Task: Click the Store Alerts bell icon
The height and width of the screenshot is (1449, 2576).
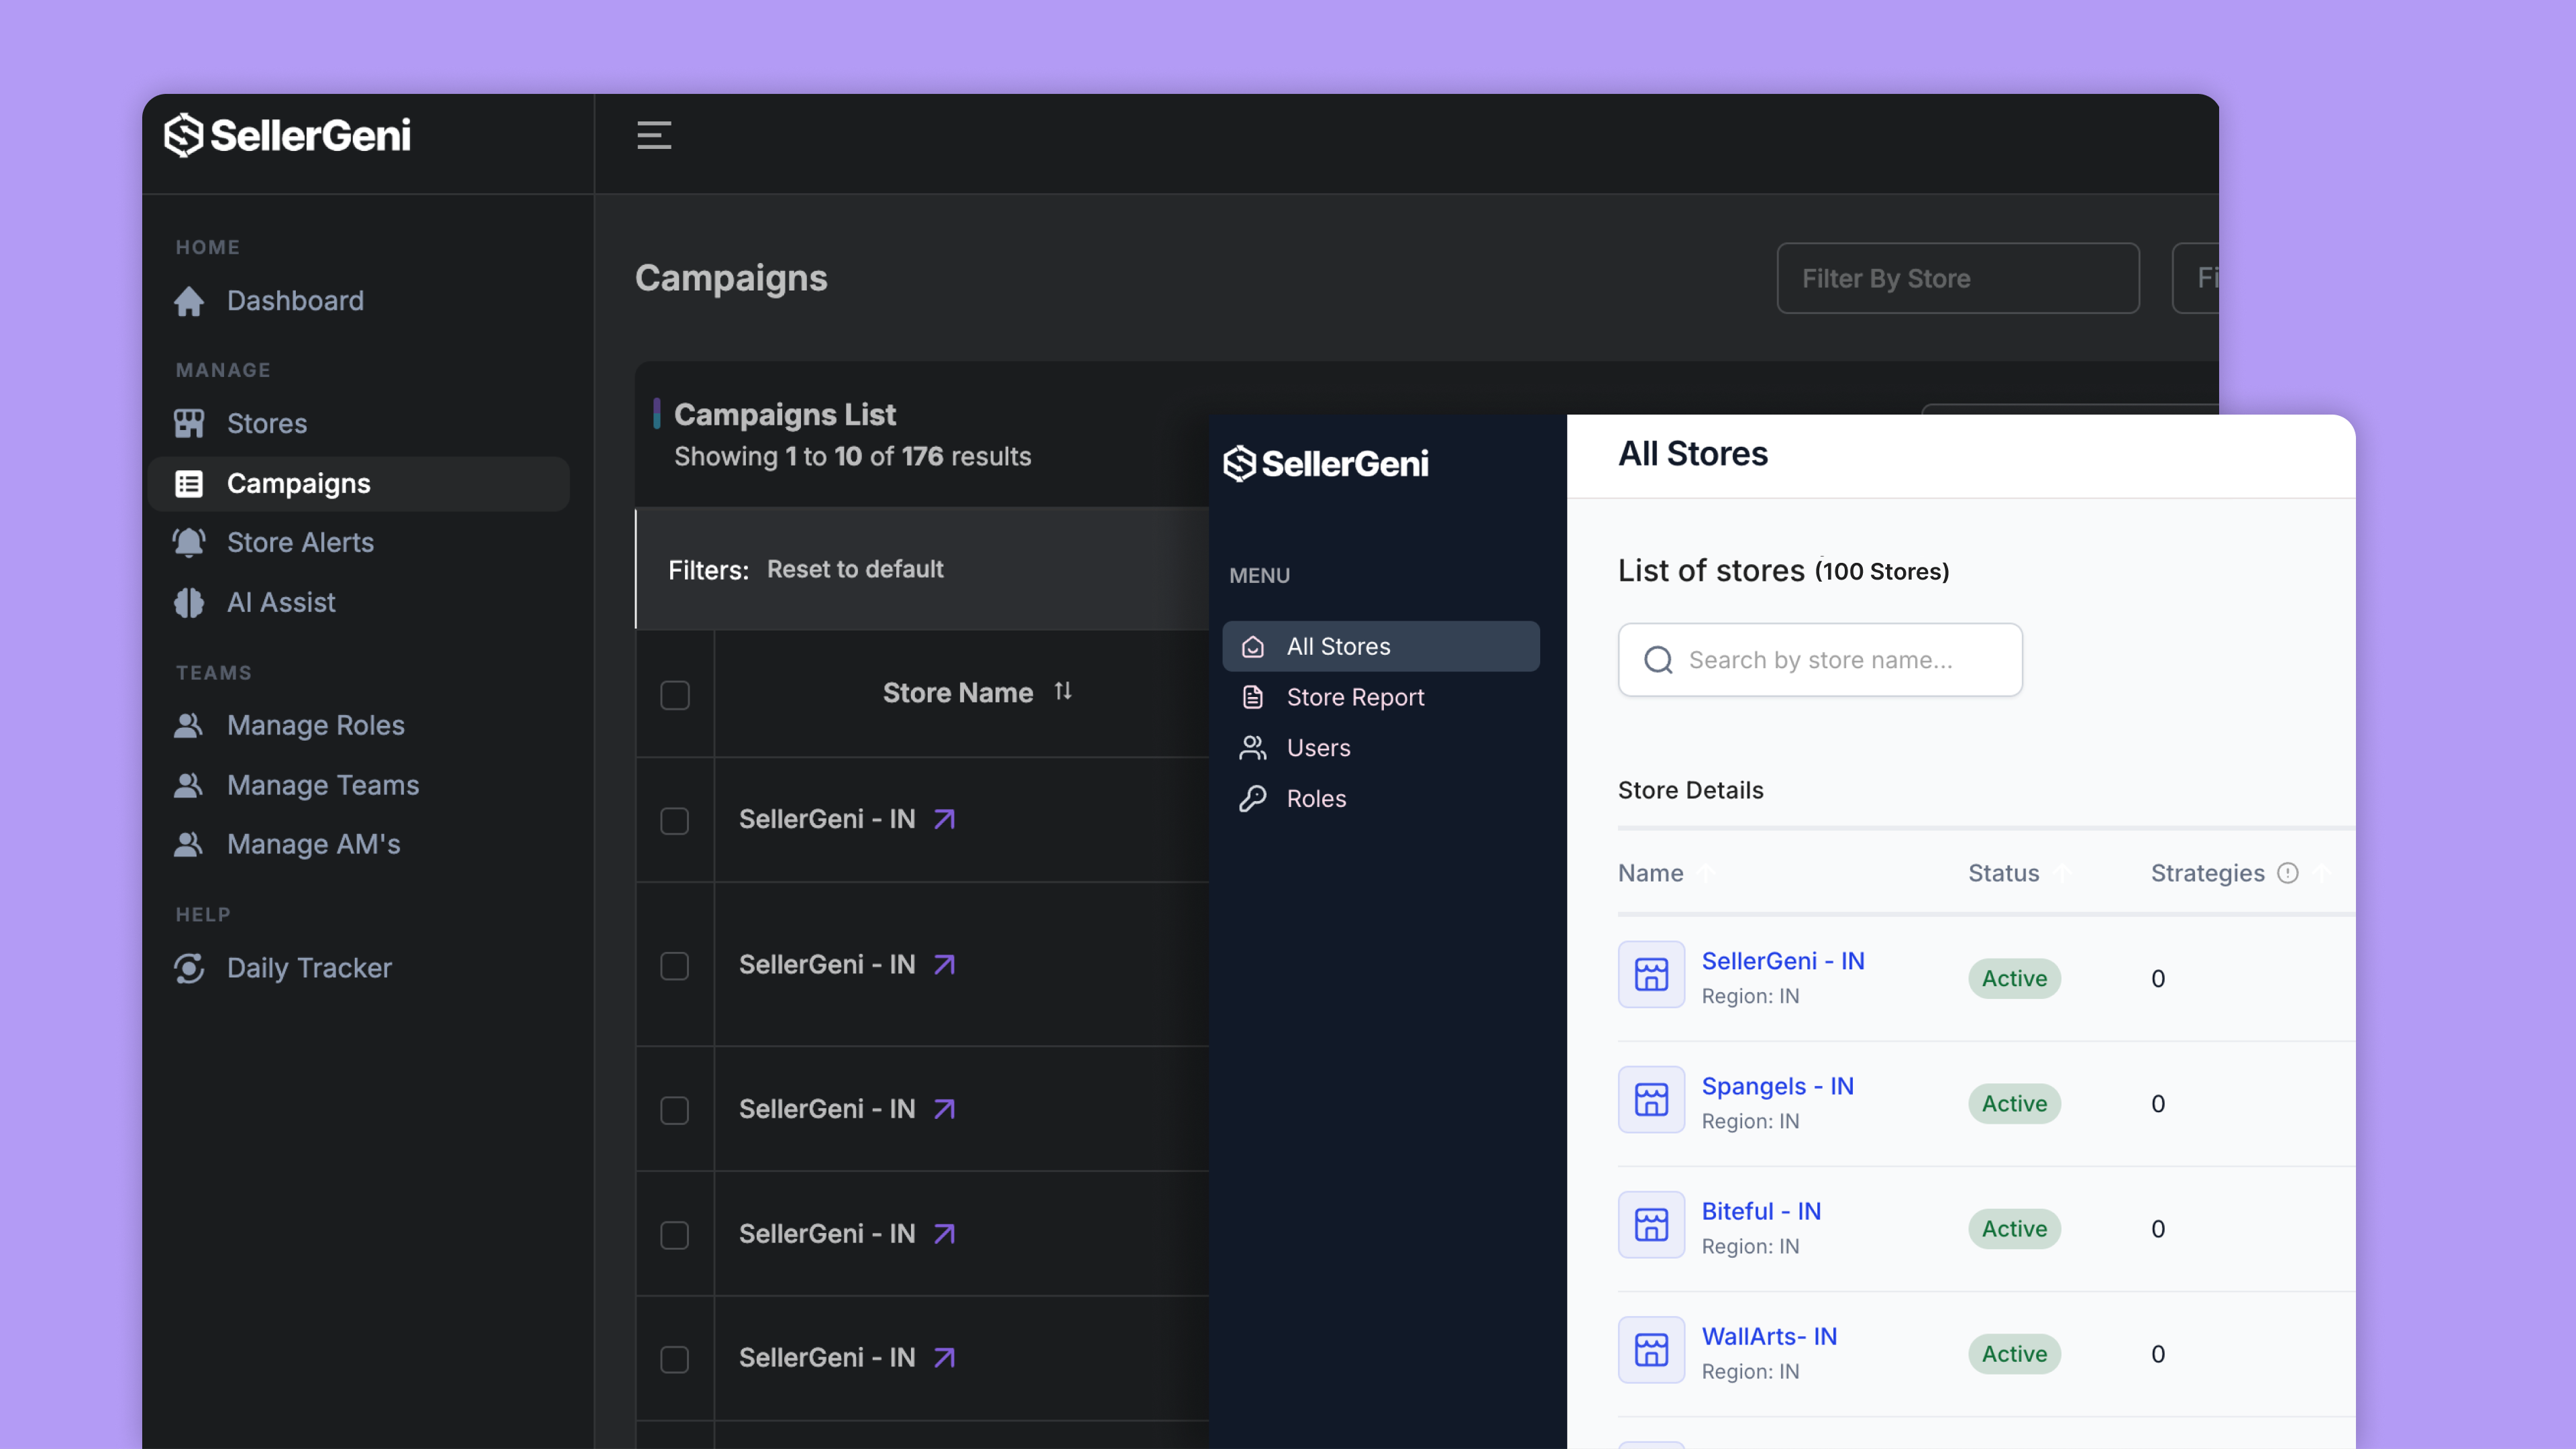Action: tap(188, 543)
